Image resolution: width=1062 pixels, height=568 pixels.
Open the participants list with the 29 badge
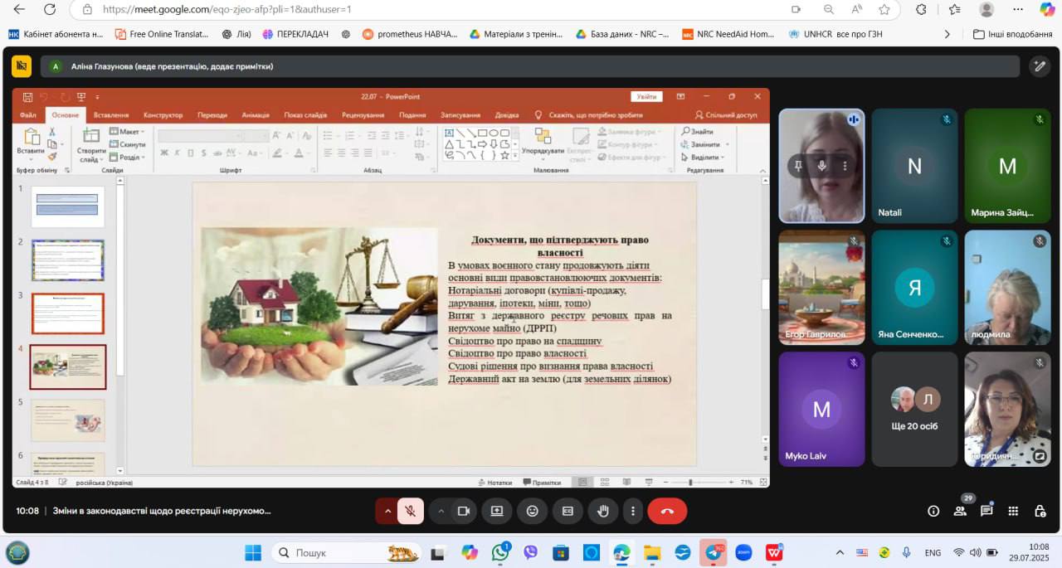coord(960,511)
